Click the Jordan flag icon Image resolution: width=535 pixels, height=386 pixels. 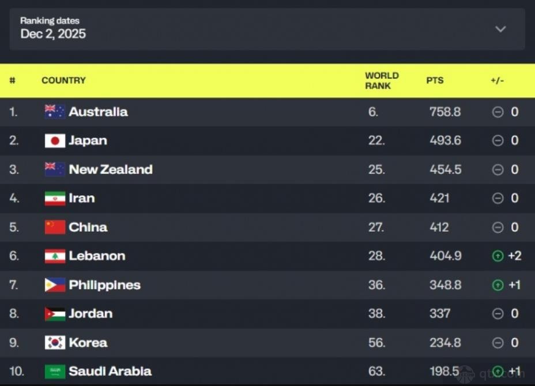tap(55, 314)
